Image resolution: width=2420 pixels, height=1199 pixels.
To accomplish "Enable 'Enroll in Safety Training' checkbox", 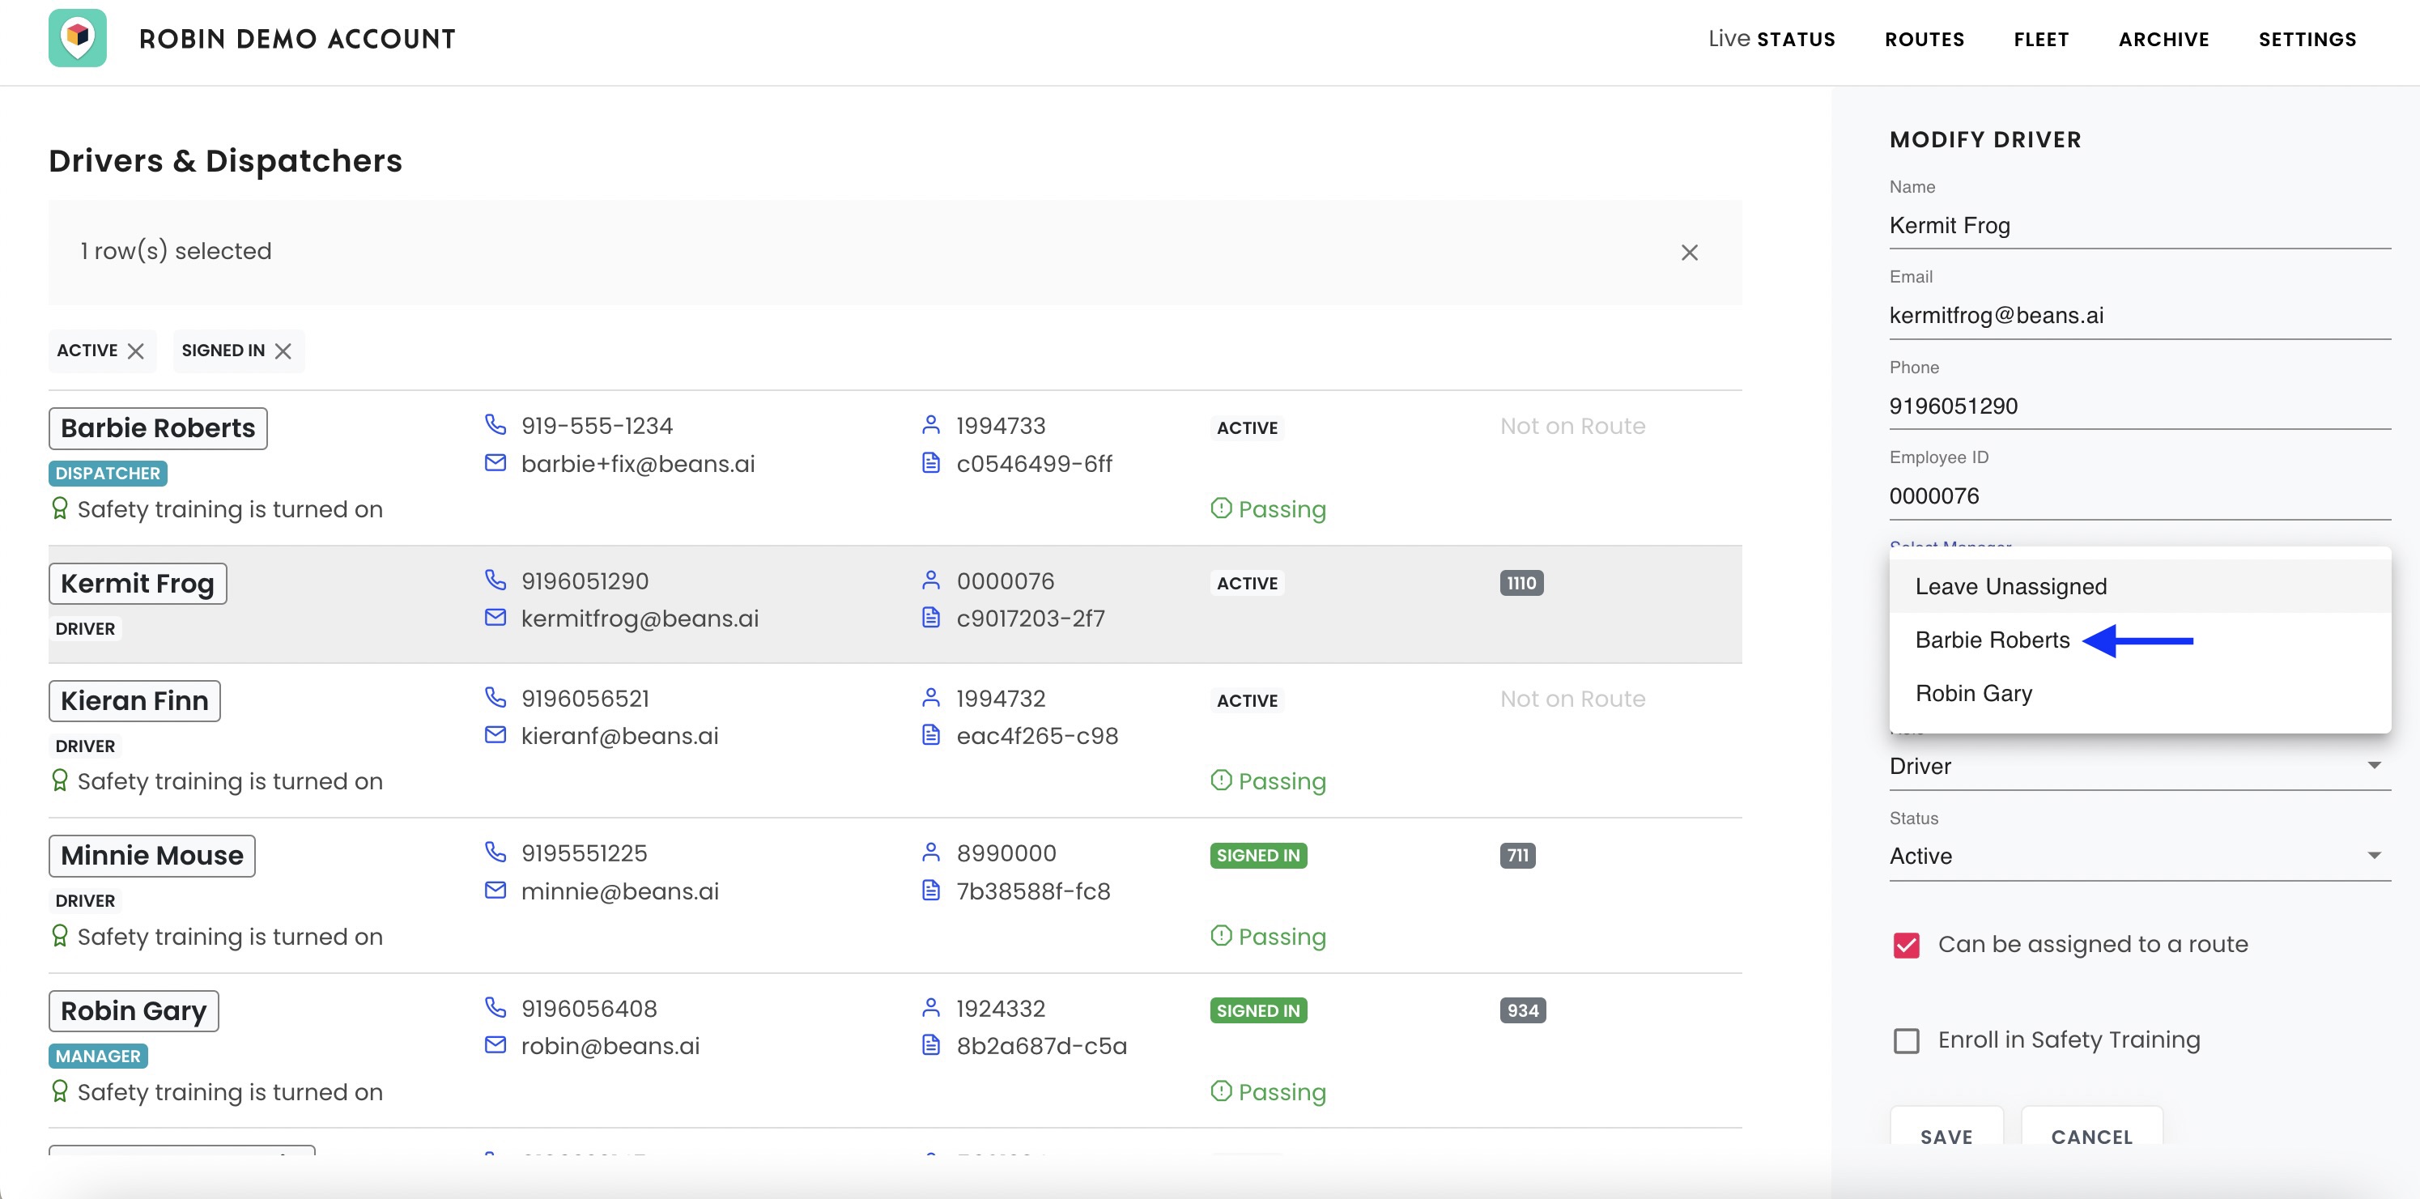I will point(1906,1040).
